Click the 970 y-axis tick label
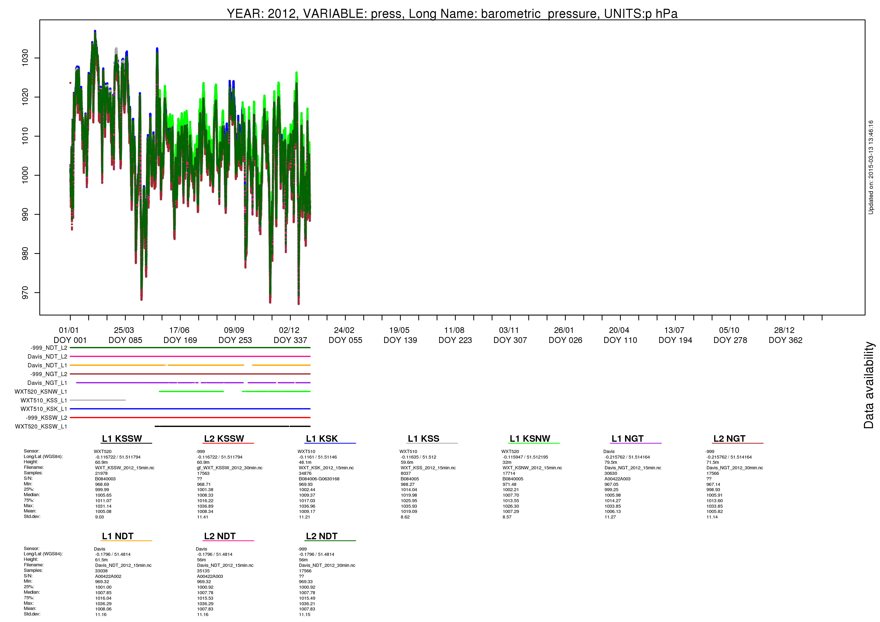Viewport: 880px width, 622px height. click(25, 293)
